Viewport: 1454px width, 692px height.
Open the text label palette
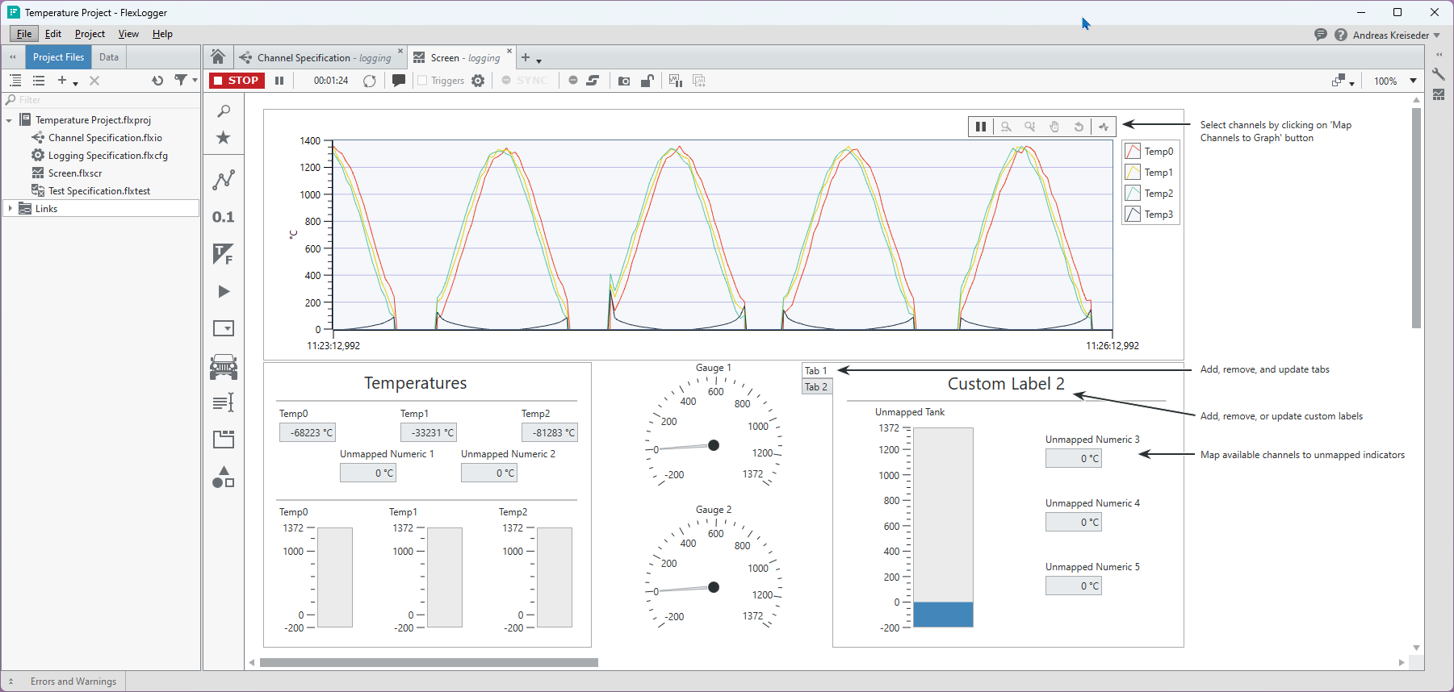click(x=224, y=402)
